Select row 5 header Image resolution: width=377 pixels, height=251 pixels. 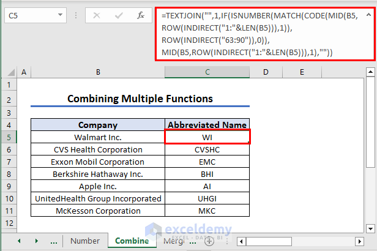(x=9, y=137)
